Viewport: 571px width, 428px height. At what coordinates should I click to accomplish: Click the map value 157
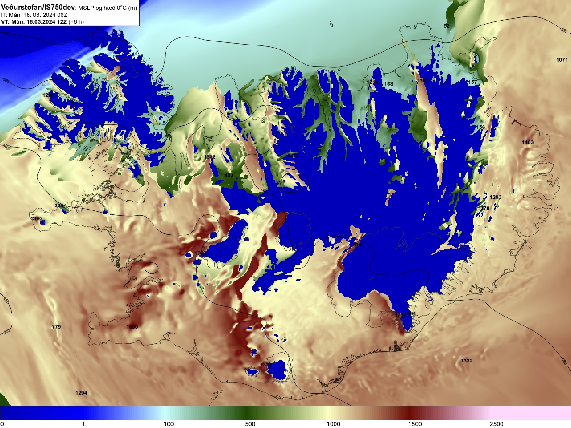pyautogui.click(x=472, y=82)
